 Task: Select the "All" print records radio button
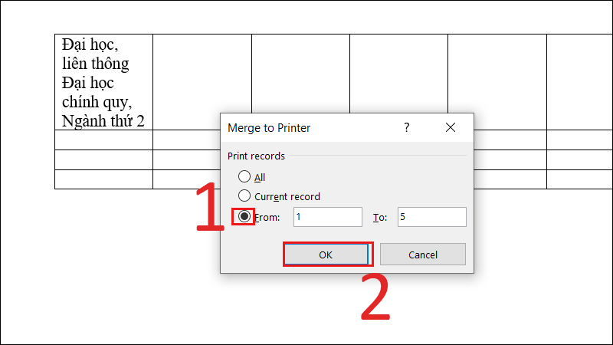point(244,177)
